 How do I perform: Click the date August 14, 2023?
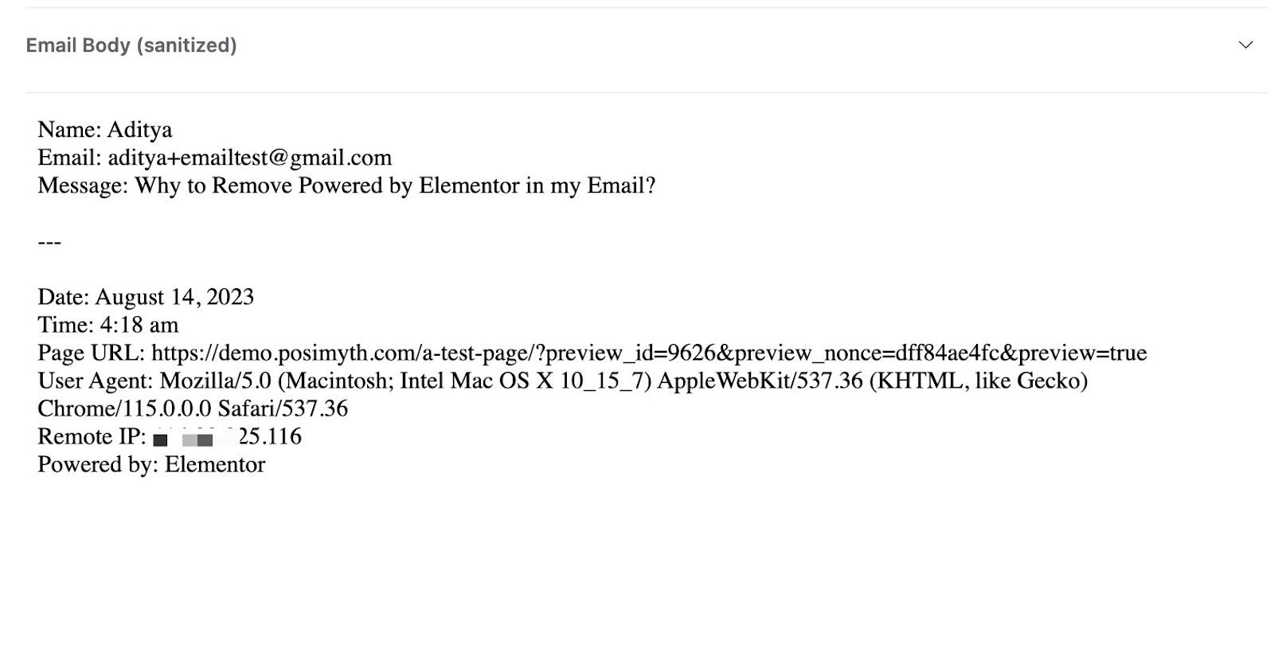point(174,297)
